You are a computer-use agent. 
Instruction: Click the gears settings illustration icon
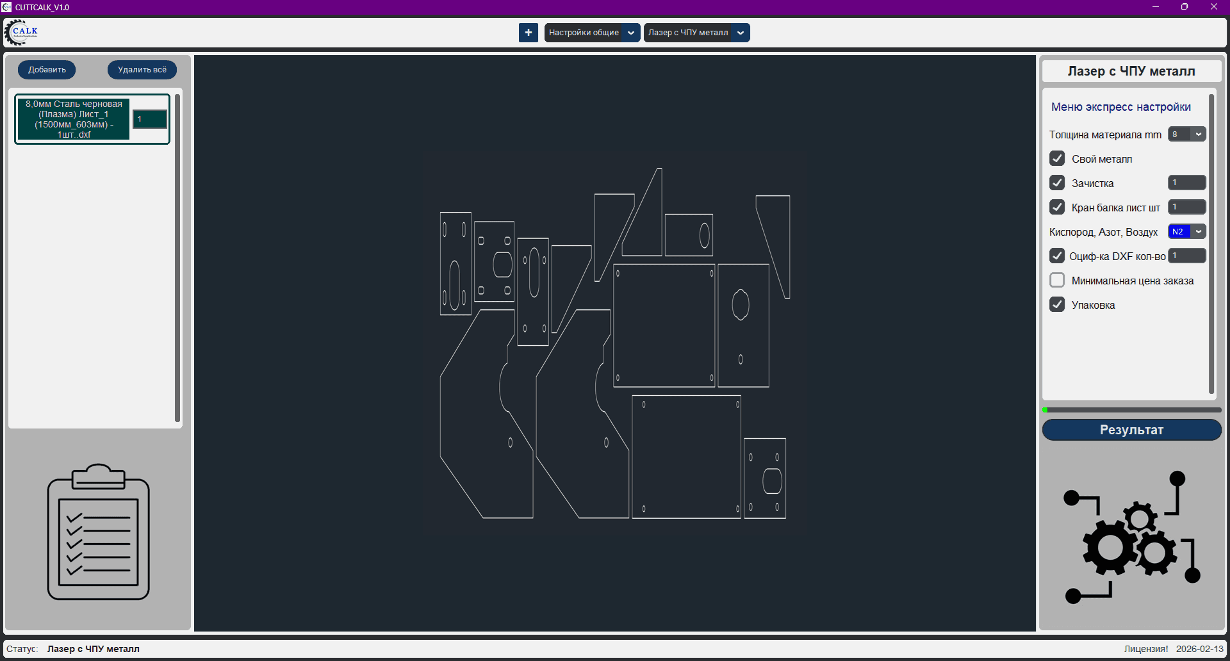pyautogui.click(x=1131, y=538)
